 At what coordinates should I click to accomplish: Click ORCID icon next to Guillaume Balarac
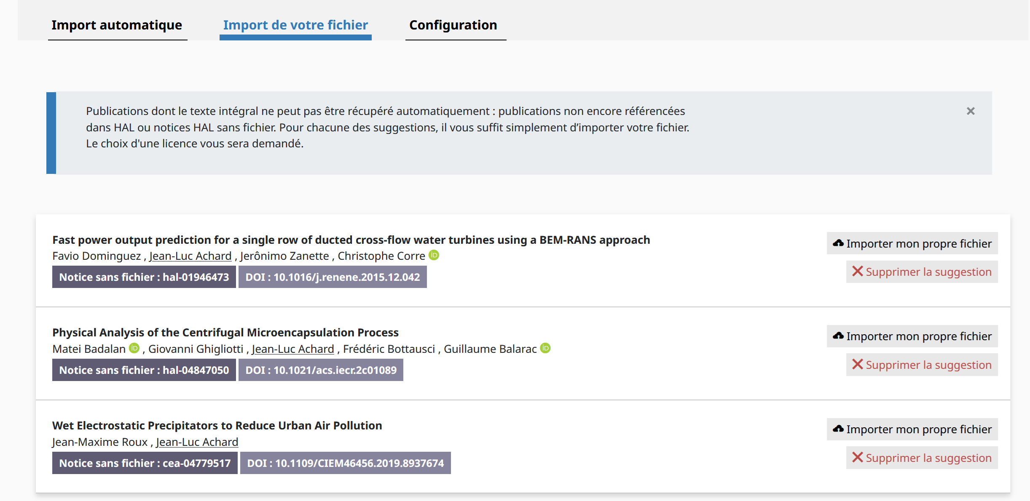pyautogui.click(x=545, y=348)
